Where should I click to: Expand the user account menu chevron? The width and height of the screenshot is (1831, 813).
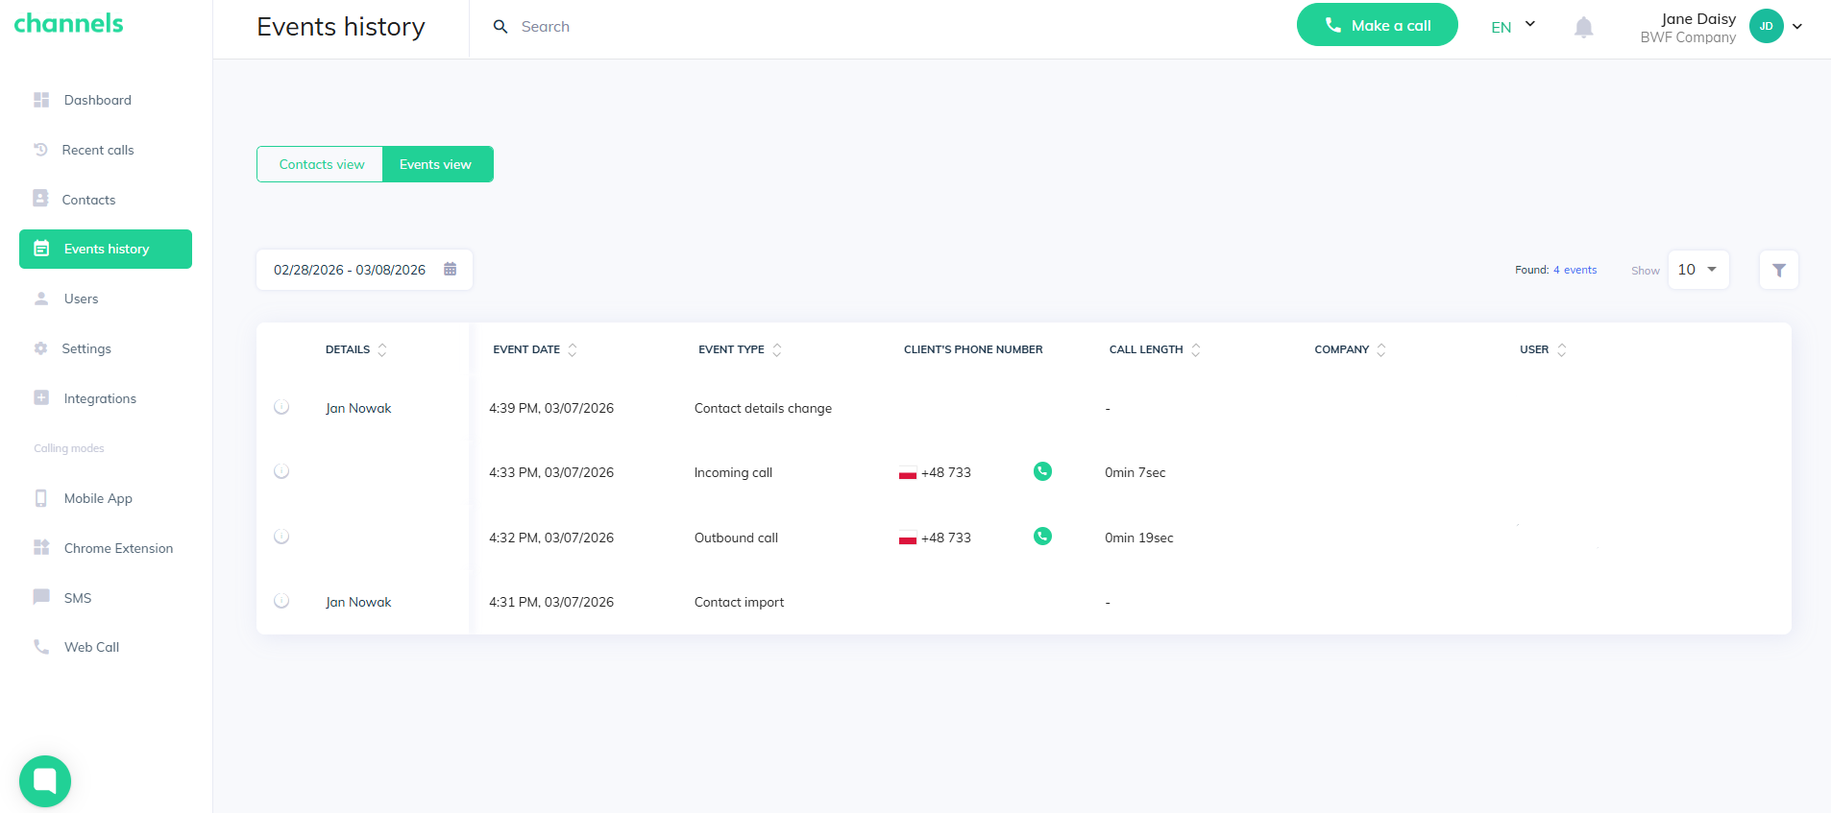(x=1797, y=27)
